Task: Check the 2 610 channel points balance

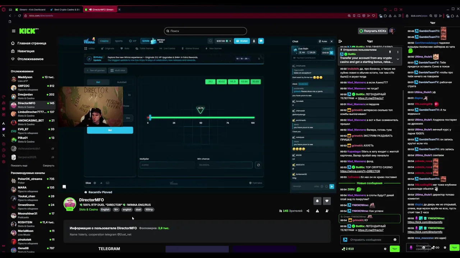Action: click(x=348, y=249)
